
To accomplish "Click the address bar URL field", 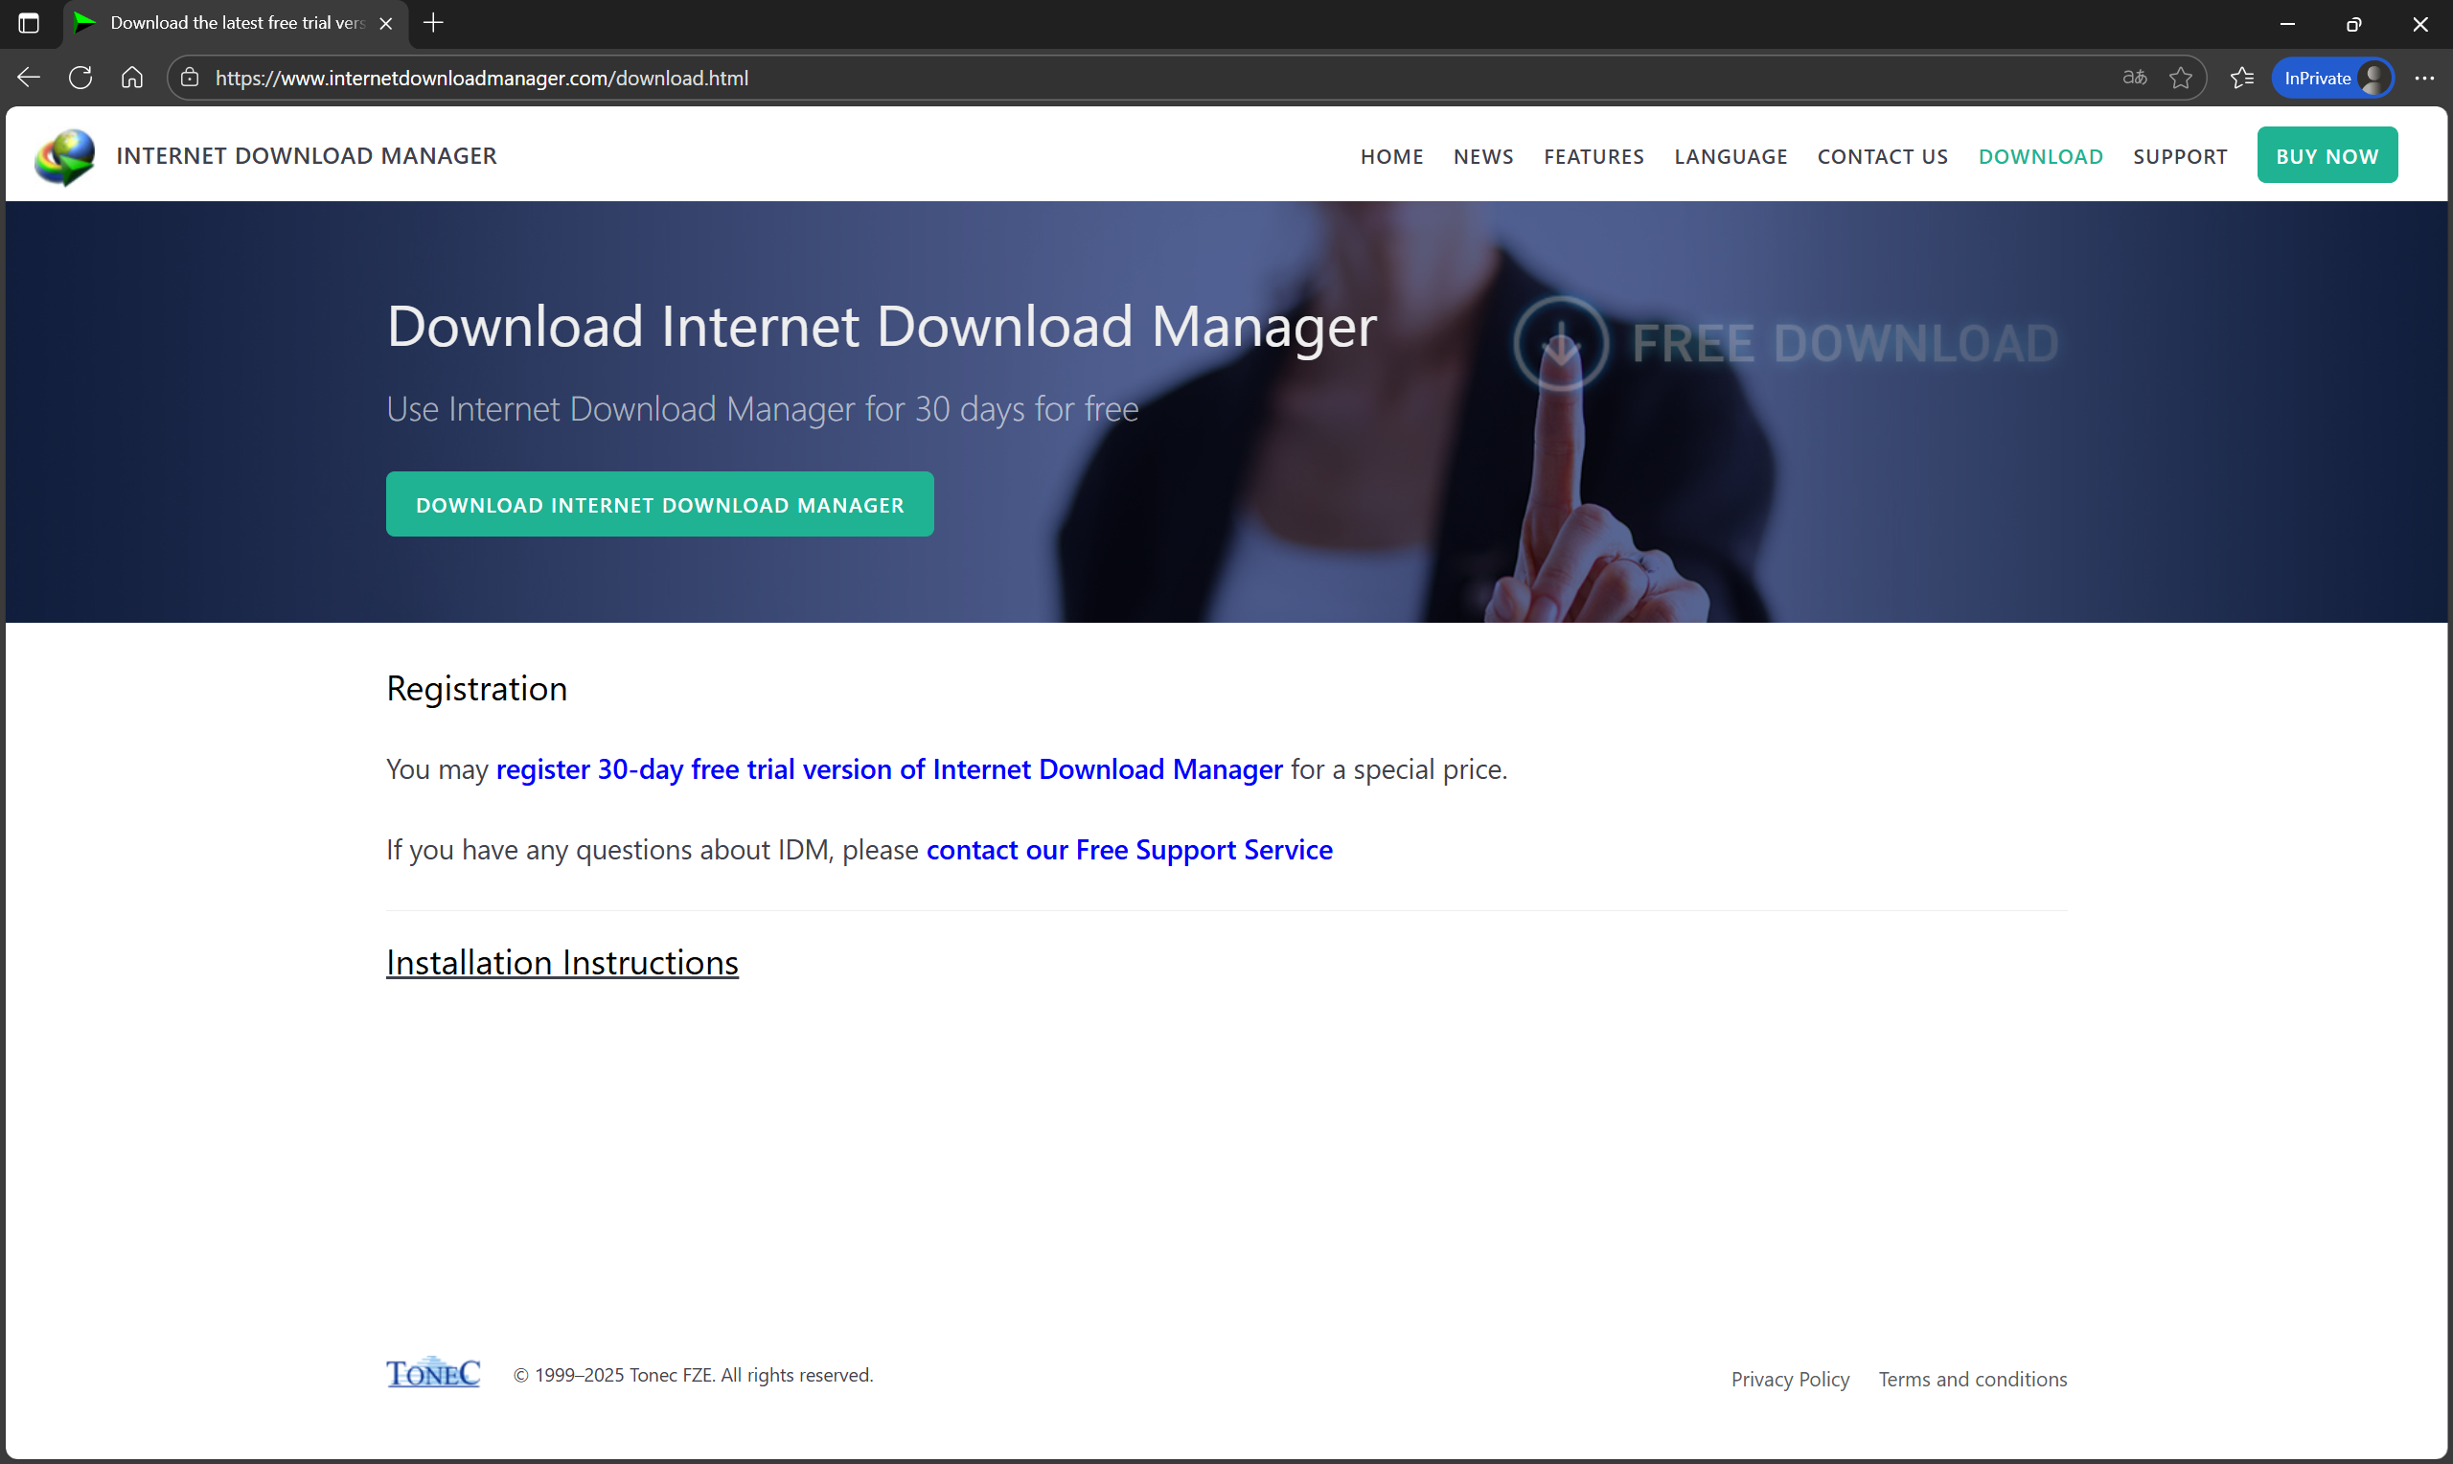I will click(x=1085, y=78).
